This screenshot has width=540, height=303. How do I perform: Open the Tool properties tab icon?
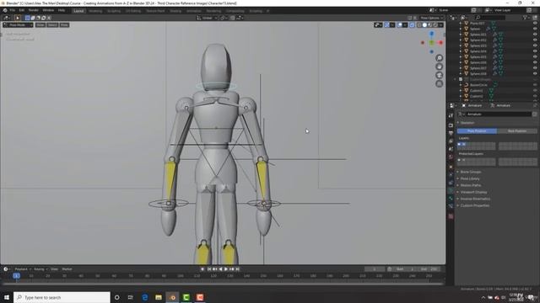tap(451, 116)
